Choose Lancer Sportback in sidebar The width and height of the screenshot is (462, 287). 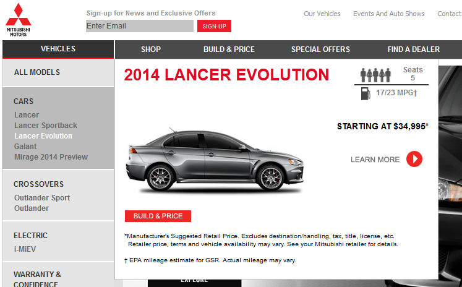(46, 125)
